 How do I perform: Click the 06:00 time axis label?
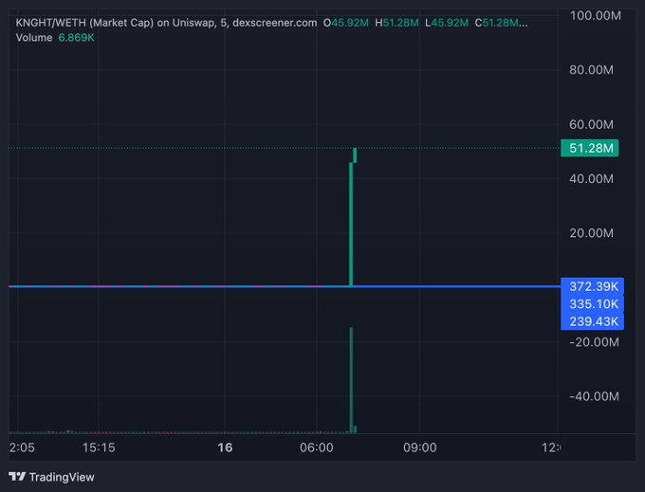tap(317, 447)
